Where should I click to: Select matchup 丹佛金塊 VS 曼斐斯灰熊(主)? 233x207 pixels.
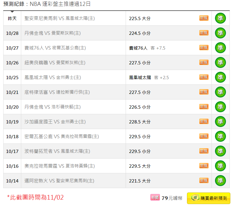coord(52,33)
